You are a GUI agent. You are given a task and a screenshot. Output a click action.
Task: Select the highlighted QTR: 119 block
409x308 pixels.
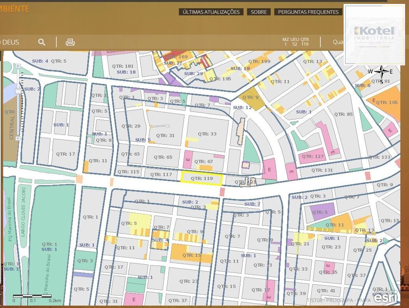point(202,179)
